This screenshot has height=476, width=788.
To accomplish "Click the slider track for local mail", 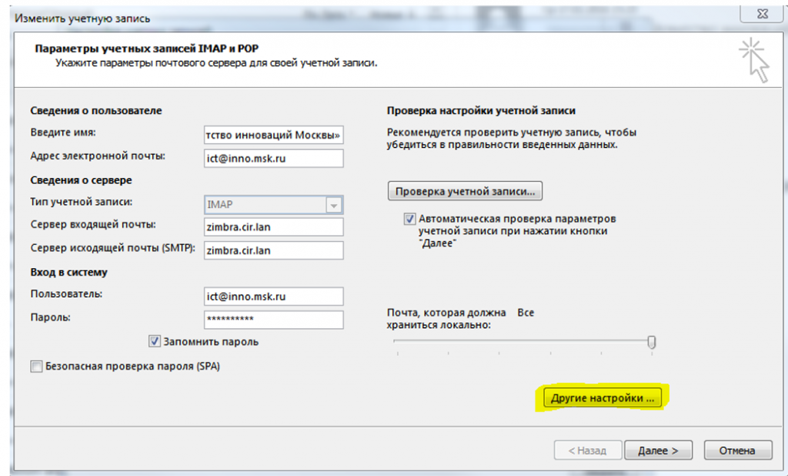I will click(x=523, y=340).
